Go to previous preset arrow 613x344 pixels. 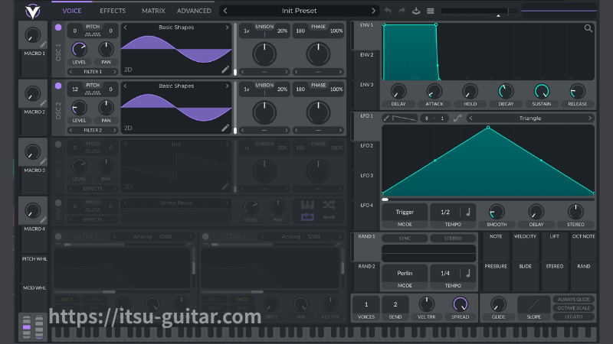(x=225, y=11)
